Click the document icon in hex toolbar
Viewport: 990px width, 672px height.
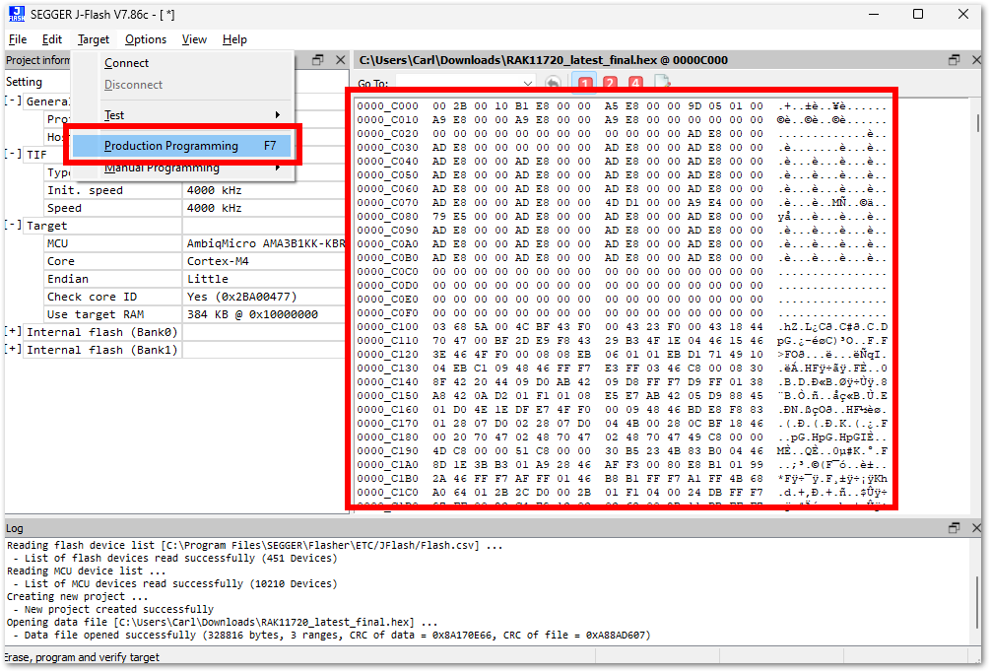pyautogui.click(x=662, y=82)
